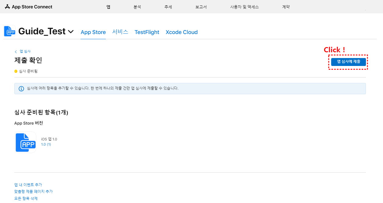Open the 앱 menu in top navigation
The height and width of the screenshot is (203, 383).
click(x=108, y=7)
